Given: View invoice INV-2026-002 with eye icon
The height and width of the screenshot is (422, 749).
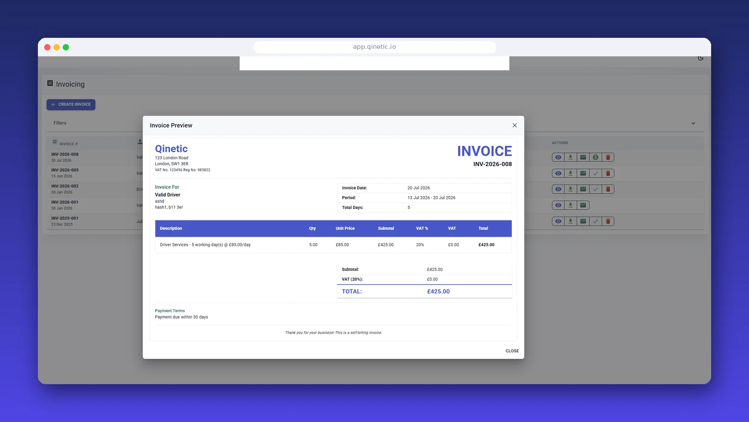Looking at the screenshot, I should click(558, 189).
